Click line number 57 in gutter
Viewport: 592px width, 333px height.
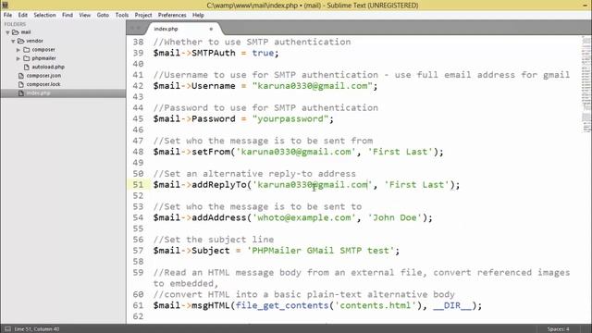pyautogui.click(x=138, y=251)
